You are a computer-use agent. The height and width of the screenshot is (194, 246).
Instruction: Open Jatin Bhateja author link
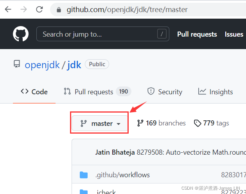(115, 152)
